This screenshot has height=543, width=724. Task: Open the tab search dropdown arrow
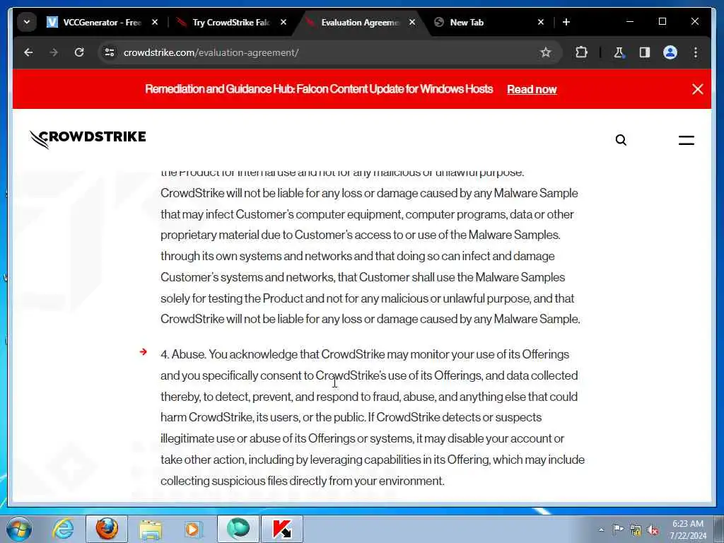click(27, 22)
